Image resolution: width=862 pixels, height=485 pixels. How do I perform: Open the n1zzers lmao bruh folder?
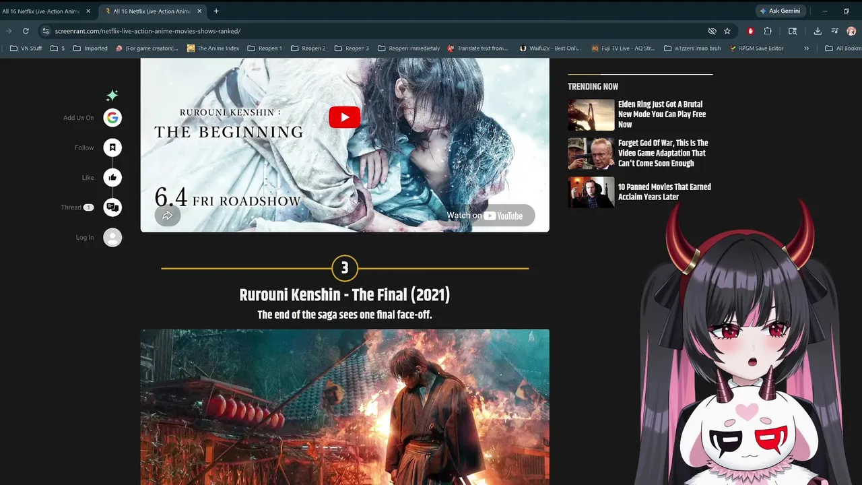tap(693, 48)
